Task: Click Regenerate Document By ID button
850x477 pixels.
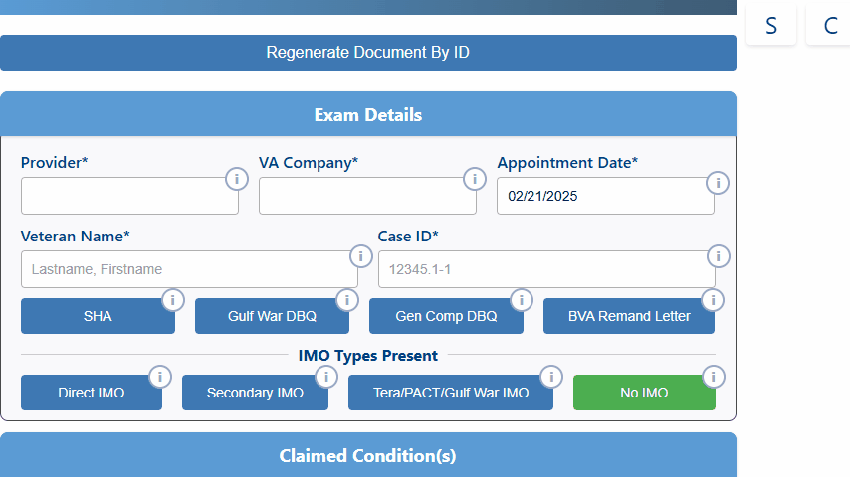Action: pyautogui.click(x=368, y=53)
